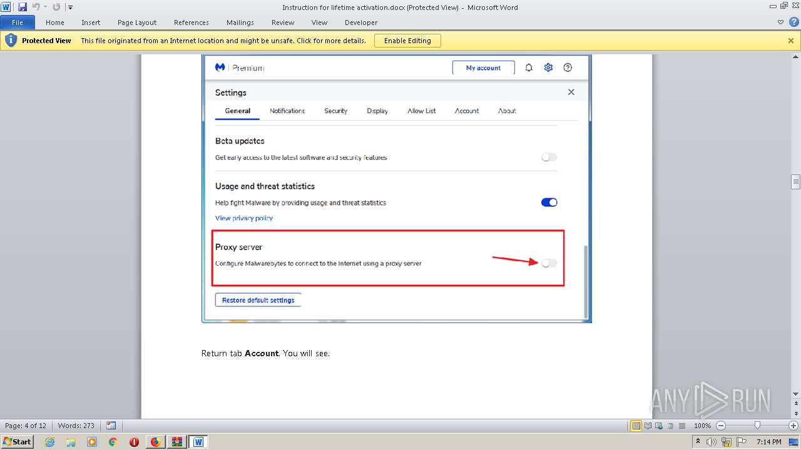The height and width of the screenshot is (450, 801).
Task: Click the zoom in plus button
Action: [793, 426]
